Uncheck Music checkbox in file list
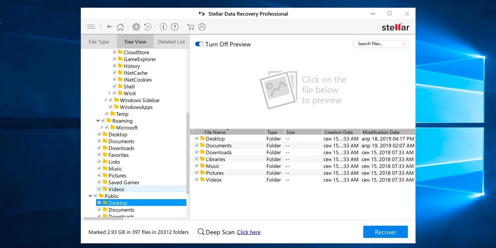This screenshot has height=248, width=496. point(197,166)
